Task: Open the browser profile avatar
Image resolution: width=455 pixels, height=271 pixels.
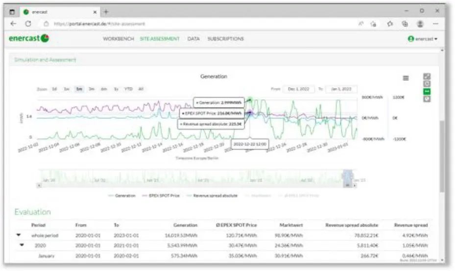Action: (420, 24)
